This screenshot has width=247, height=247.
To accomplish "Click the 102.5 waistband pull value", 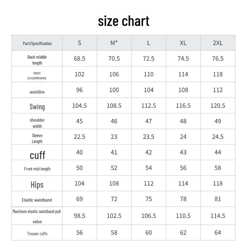I will 114,216.
